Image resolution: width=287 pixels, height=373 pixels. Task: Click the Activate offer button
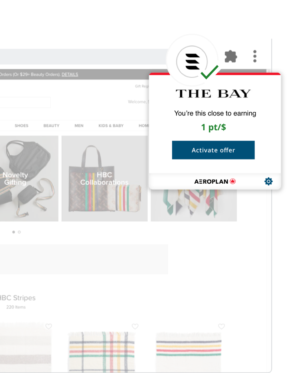pyautogui.click(x=213, y=150)
